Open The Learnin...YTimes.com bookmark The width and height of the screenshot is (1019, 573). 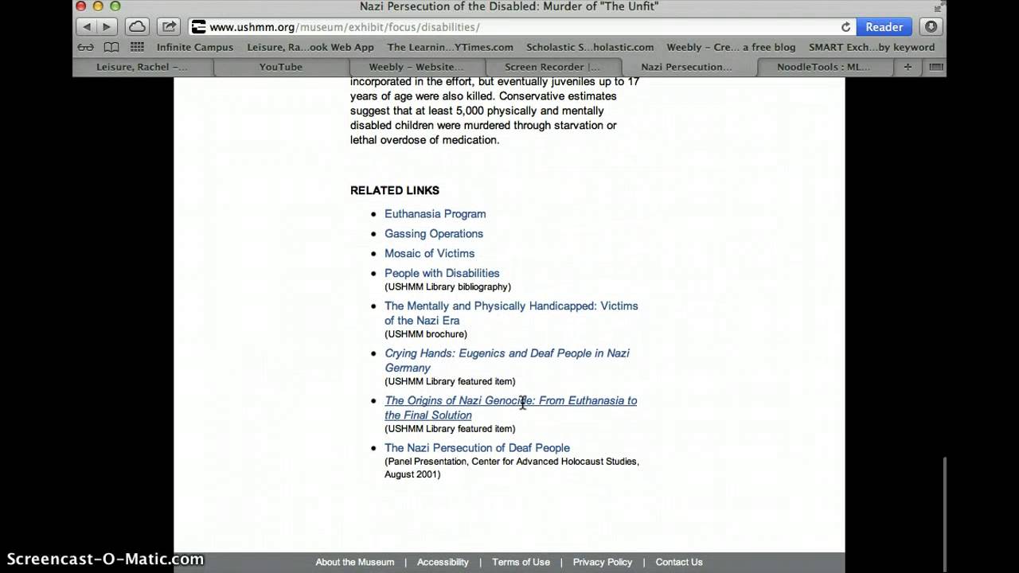tap(451, 47)
